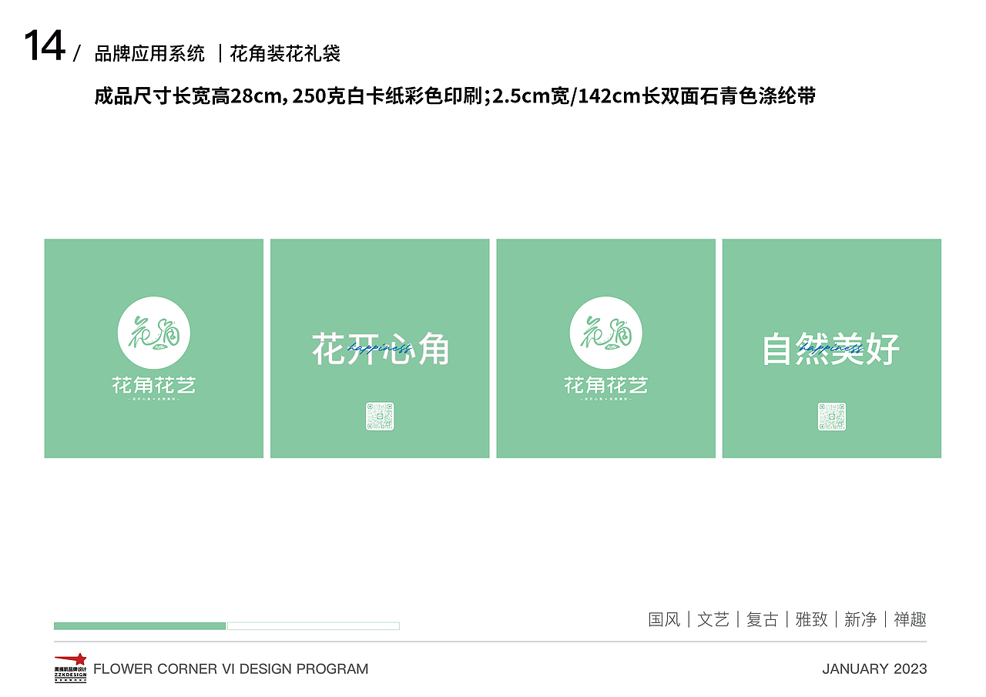Select the 花角 logo on the third green panel
Screen dimensions: 986x697
pos(605,333)
